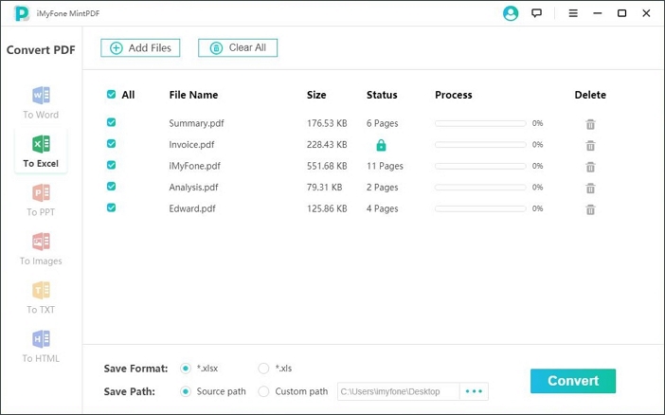665x415 pixels.
Task: Open the feedback chat bubble icon
Action: 536,13
